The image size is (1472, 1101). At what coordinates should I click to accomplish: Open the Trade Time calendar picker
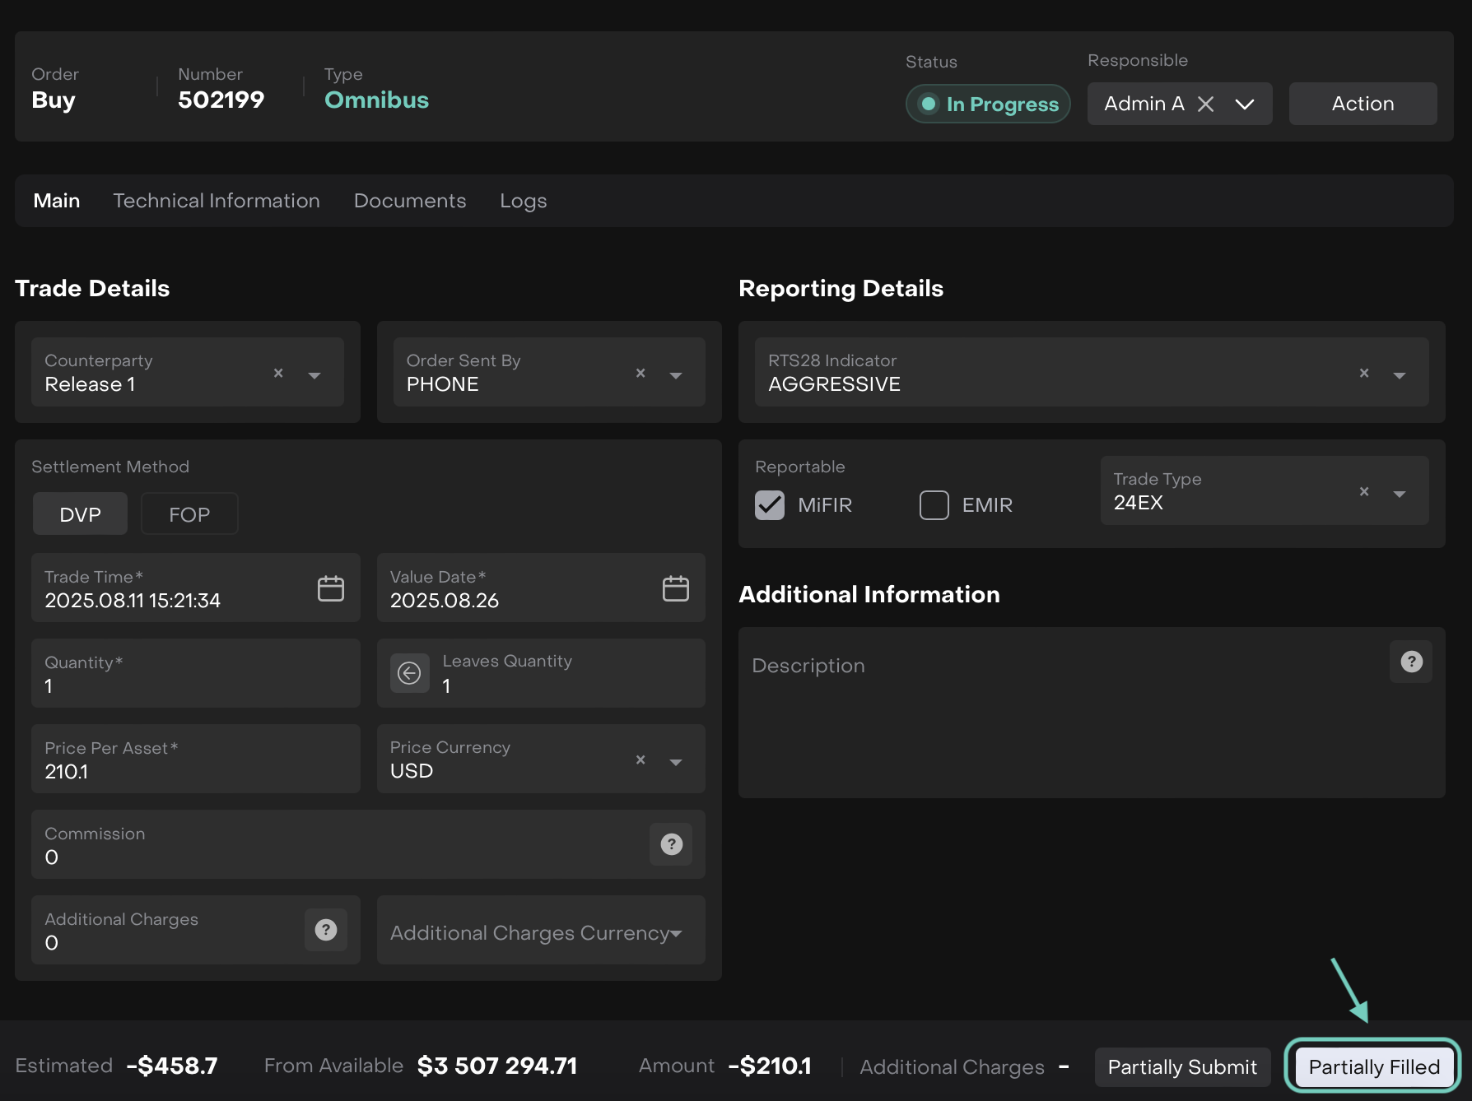[x=330, y=588]
